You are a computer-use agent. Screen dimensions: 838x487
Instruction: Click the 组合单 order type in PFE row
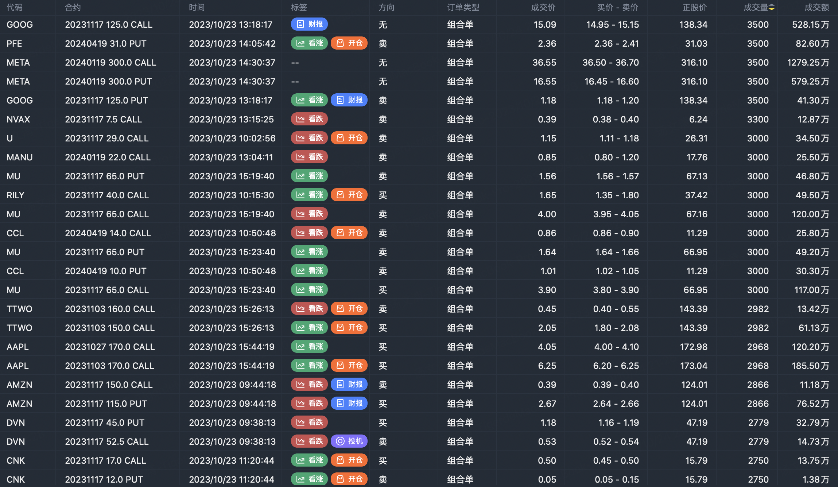(x=460, y=44)
